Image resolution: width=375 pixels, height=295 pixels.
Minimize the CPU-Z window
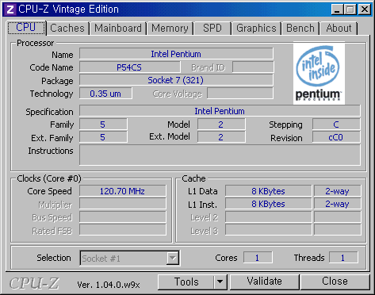click(x=337, y=10)
